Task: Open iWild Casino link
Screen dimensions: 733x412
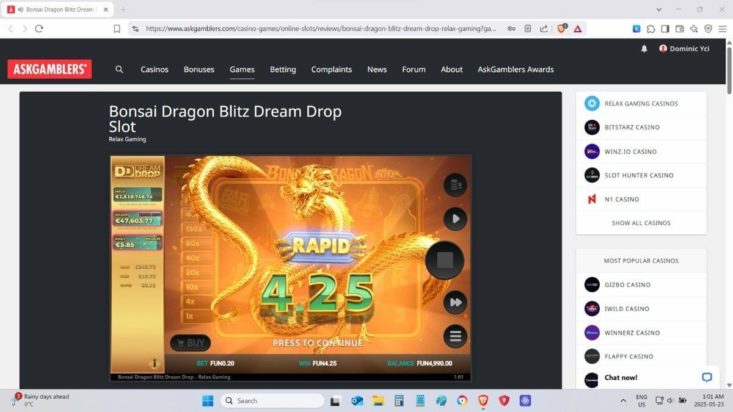Action: click(641, 309)
